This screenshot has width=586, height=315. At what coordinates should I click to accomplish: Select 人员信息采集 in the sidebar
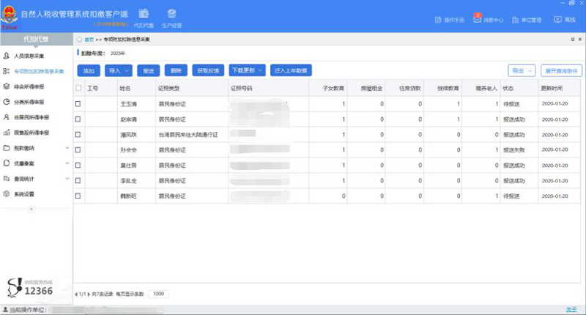point(33,56)
